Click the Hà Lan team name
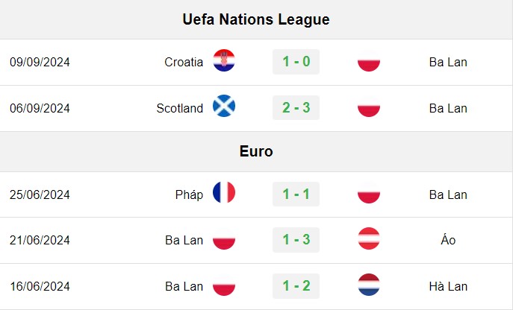Screen dimensions: 513x310 tap(448, 286)
